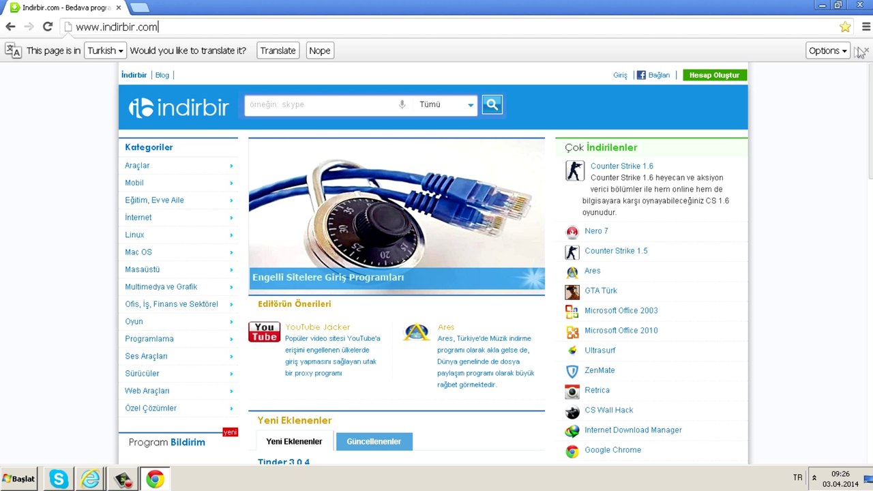Click the CS Wall Hack icon
873x491 pixels.
pyautogui.click(x=572, y=411)
